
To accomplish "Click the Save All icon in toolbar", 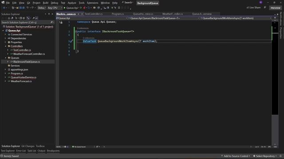I will click(24, 8).
